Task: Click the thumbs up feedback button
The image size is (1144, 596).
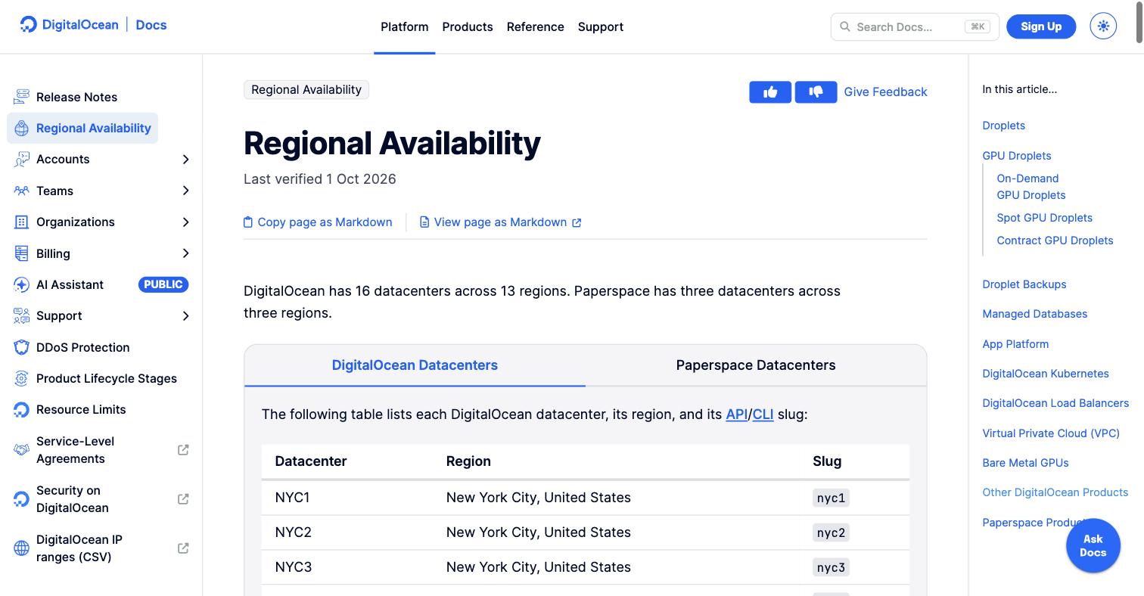Action: (x=770, y=92)
